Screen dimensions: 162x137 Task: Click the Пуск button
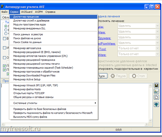pyautogui.click(x=102, y=76)
